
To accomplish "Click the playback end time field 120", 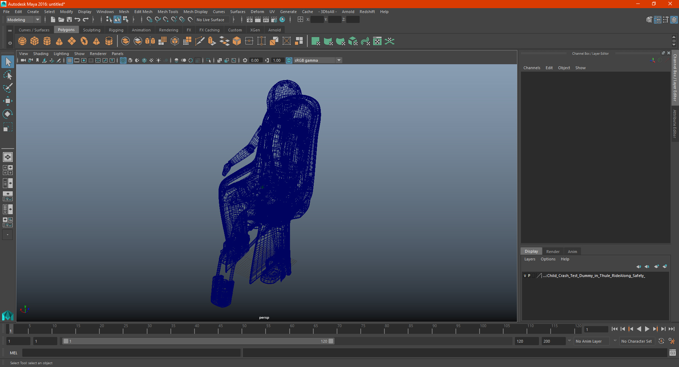I will point(527,341).
